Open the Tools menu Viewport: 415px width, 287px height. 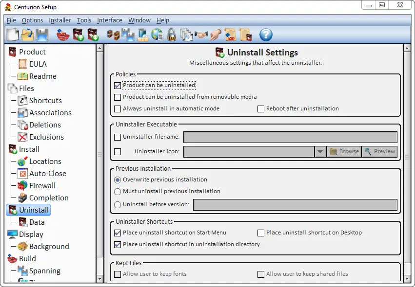coord(84,20)
